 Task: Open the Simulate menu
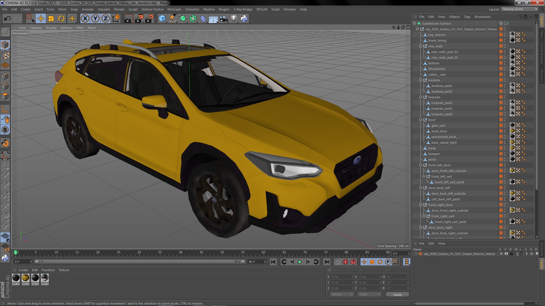point(104,9)
